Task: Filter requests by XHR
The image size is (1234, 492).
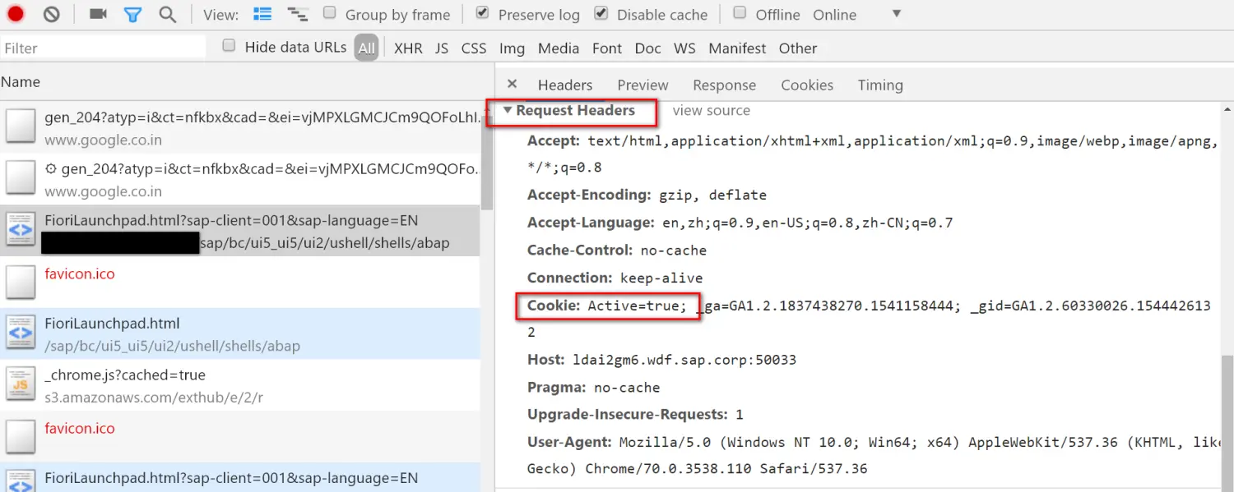Action: pos(408,48)
